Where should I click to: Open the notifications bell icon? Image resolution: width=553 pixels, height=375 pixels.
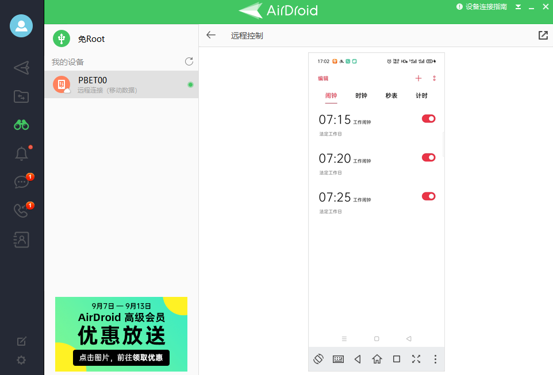[21, 153]
